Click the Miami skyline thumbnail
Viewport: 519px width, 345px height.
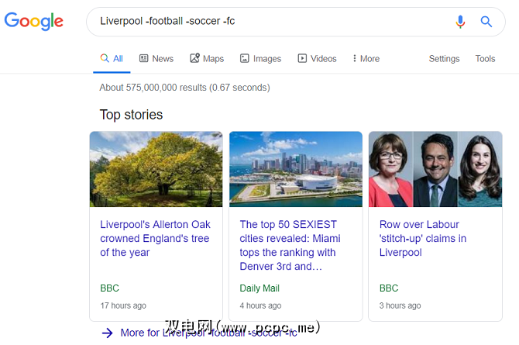[296, 169]
